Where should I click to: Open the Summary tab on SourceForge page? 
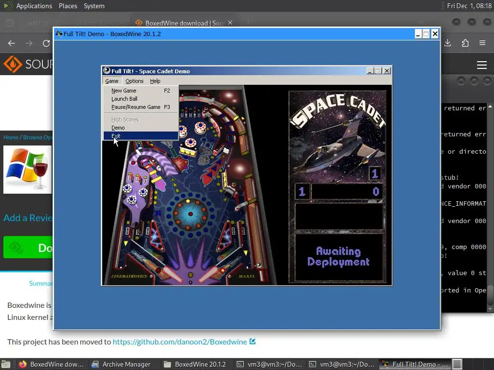(41, 283)
